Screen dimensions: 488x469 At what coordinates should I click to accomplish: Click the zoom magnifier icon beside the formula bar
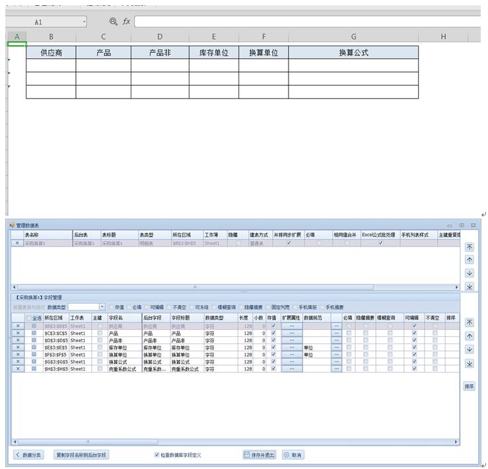click(114, 22)
